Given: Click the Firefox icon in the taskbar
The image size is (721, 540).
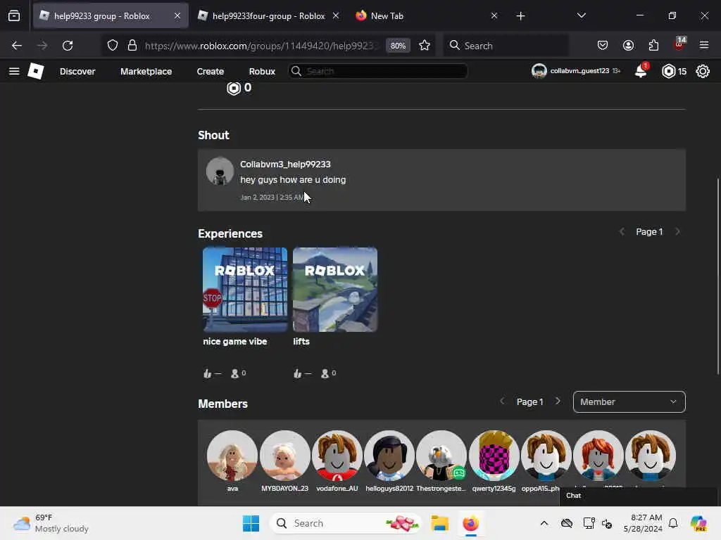Looking at the screenshot, I should click(x=470, y=523).
